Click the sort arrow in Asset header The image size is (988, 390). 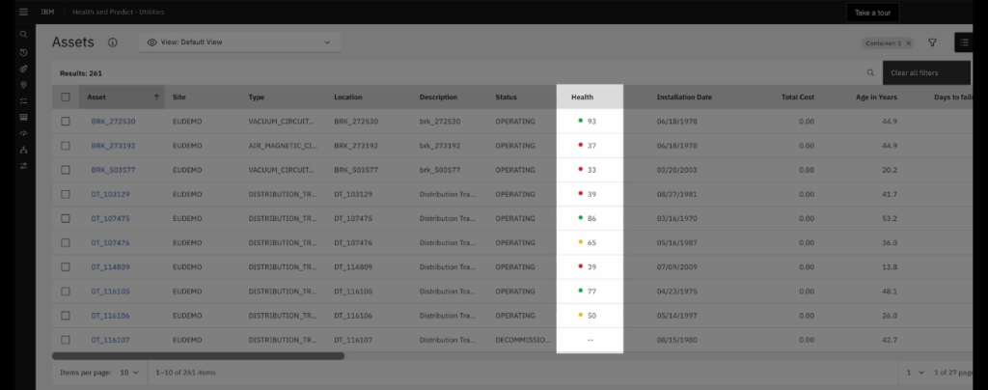tap(156, 97)
